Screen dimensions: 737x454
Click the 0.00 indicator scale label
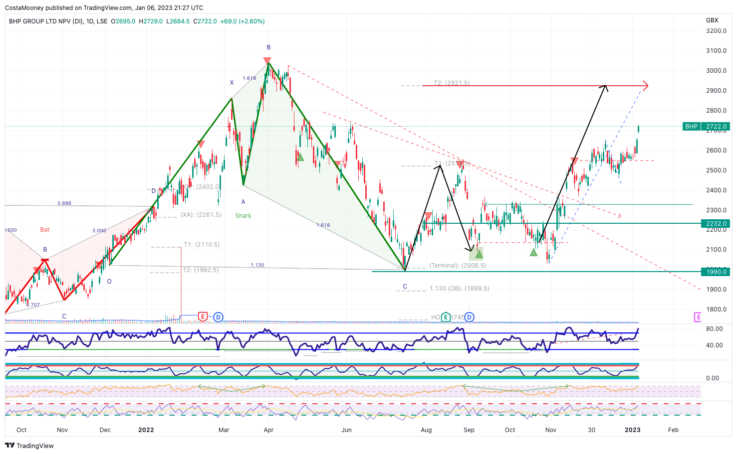point(713,378)
